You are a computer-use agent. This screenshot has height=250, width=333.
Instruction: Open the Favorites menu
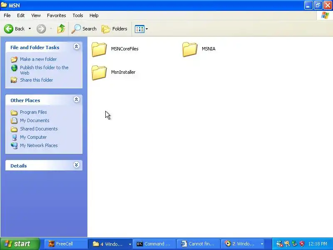tap(57, 15)
